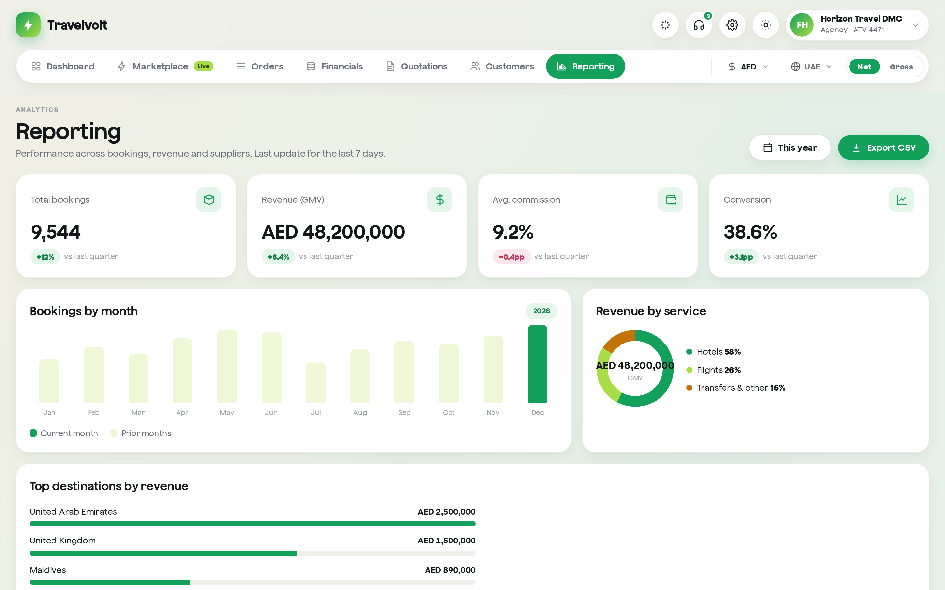Click the 38.6% conversion figure

tap(750, 232)
